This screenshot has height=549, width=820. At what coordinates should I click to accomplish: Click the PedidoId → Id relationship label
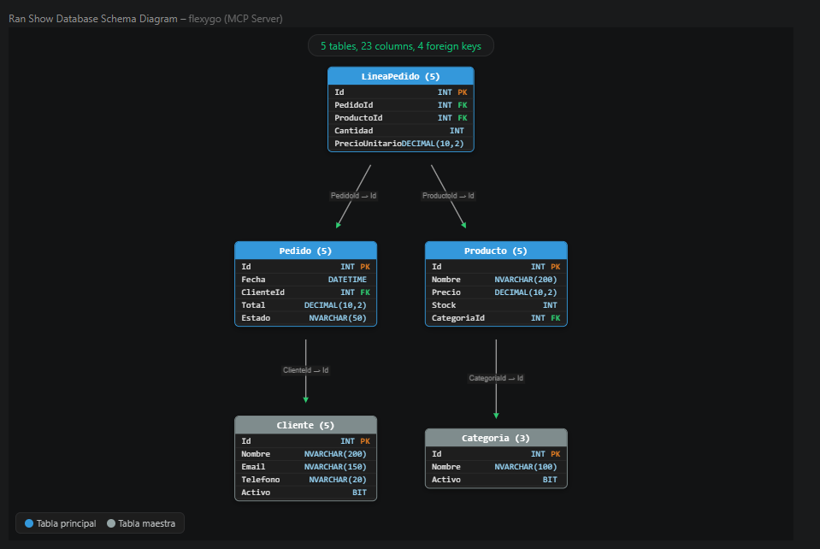point(353,196)
